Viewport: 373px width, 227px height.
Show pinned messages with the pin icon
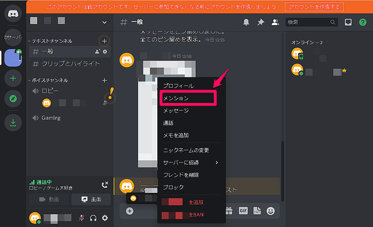pyautogui.click(x=261, y=22)
